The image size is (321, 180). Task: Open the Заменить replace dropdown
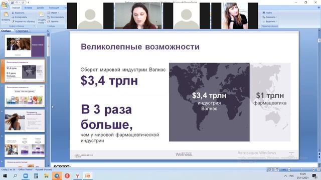pos(270,17)
